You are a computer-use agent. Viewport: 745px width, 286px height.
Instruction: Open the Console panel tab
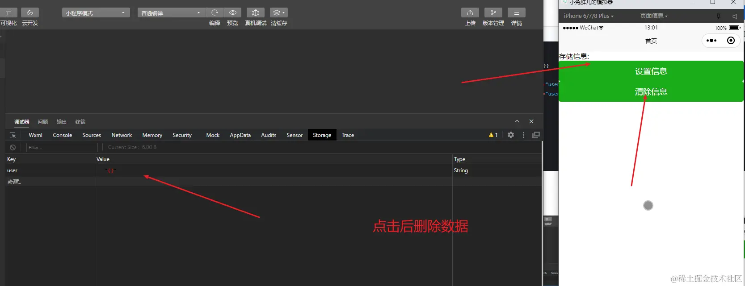tap(63, 135)
